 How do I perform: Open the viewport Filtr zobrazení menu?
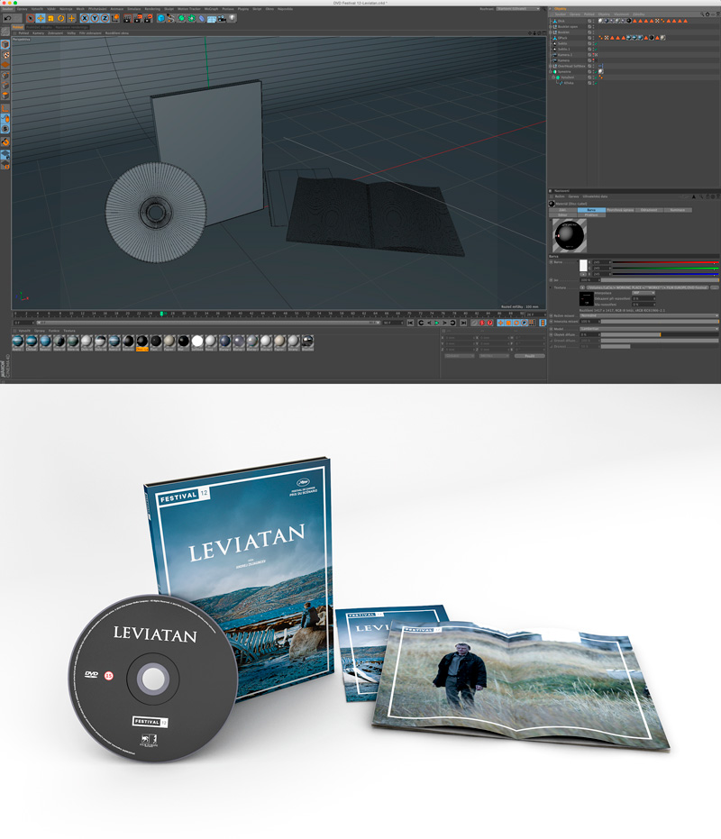click(90, 33)
